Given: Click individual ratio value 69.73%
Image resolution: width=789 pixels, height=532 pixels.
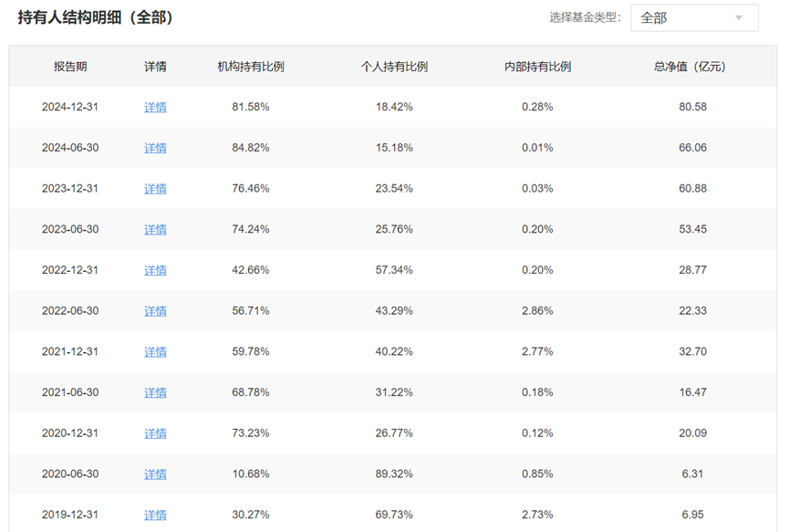Looking at the screenshot, I should click(394, 515).
